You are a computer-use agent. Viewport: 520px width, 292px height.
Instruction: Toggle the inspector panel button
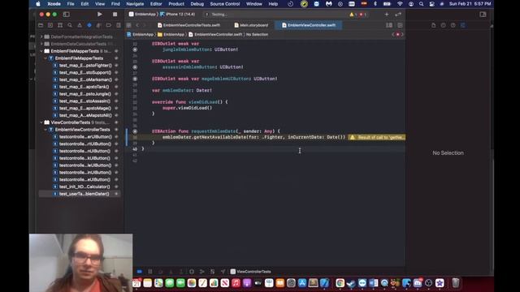(483, 15)
